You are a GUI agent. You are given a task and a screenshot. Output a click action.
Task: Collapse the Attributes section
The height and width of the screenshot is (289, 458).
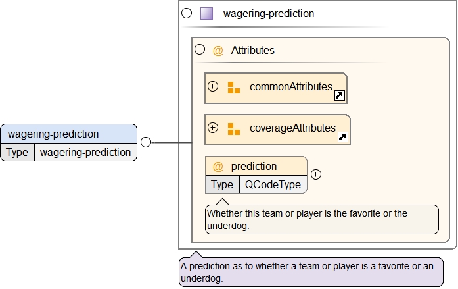pyautogui.click(x=200, y=49)
